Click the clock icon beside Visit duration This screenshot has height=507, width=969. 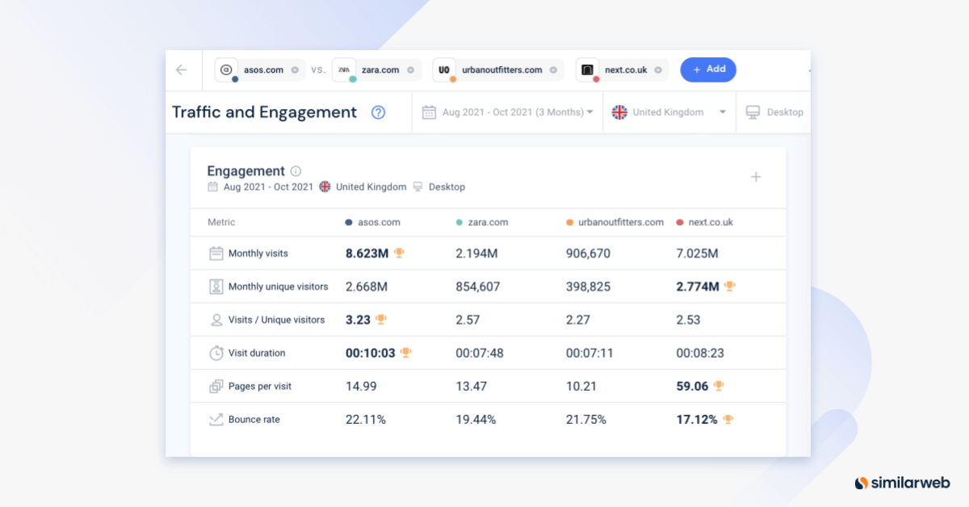pyautogui.click(x=216, y=353)
